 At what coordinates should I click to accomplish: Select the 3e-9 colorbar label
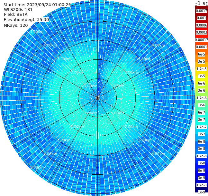(202, 178)
